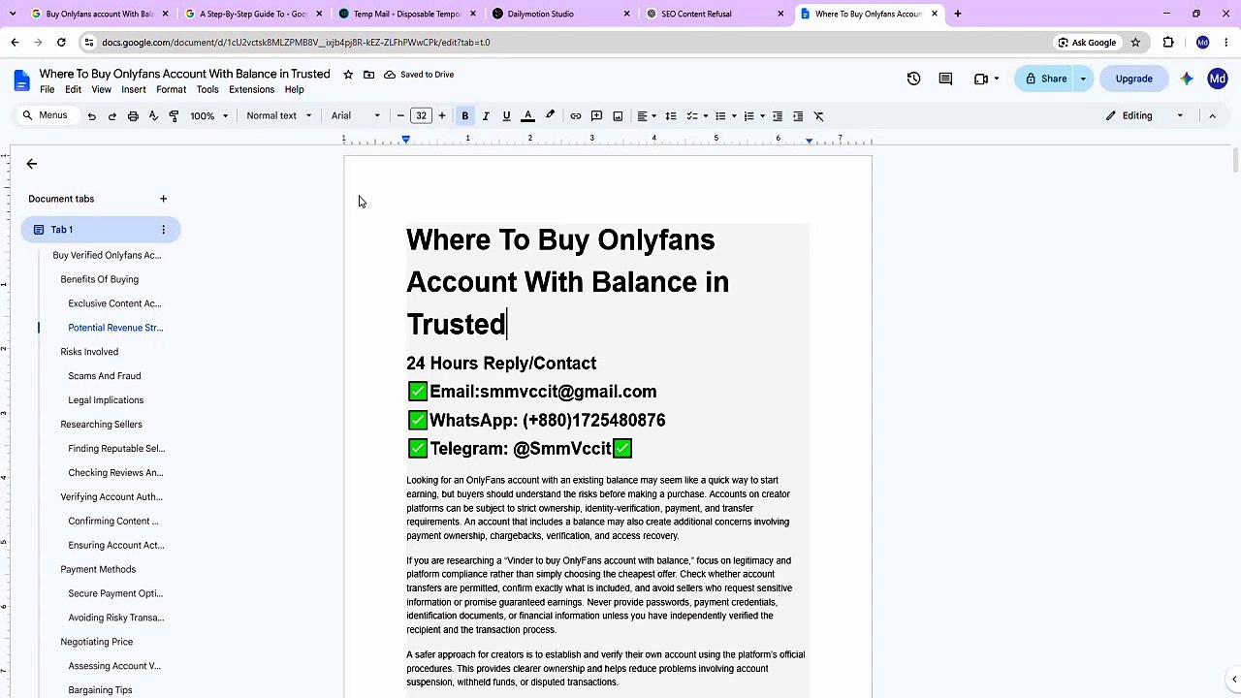Decrease the font size with the minus button

[400, 116]
